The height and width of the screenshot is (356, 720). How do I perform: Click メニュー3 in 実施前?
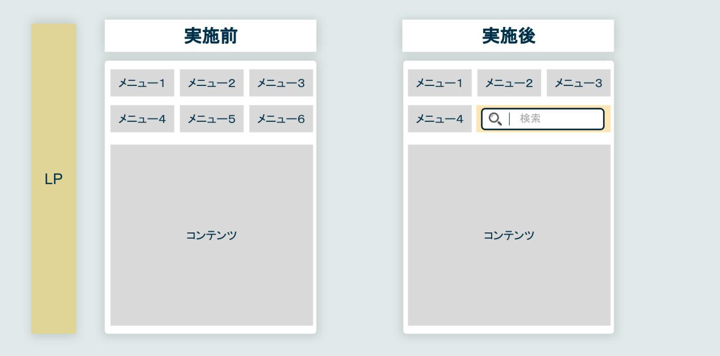(x=280, y=83)
